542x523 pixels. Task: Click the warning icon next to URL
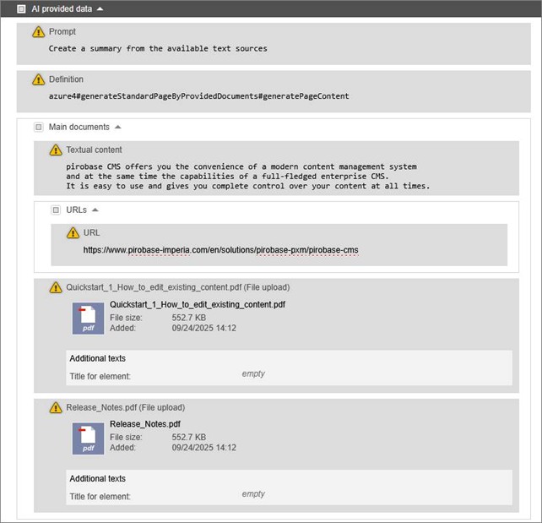point(73,232)
